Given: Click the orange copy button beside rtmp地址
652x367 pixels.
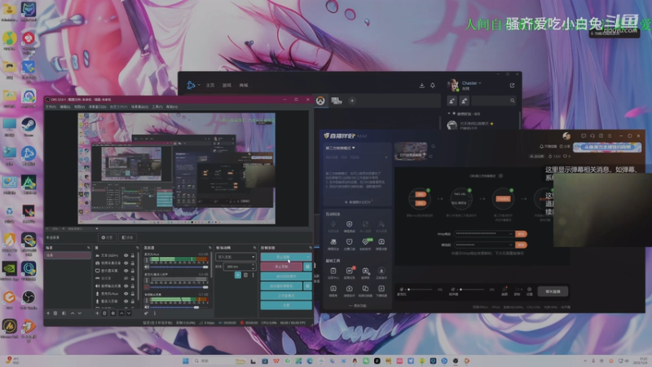Looking at the screenshot, I should (x=521, y=234).
